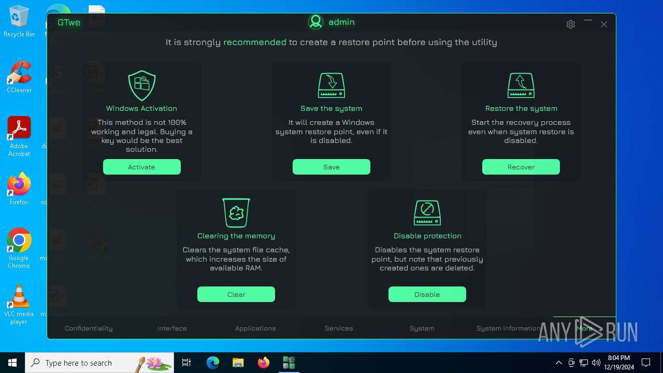Launch Microsoft Edge from the taskbar
The width and height of the screenshot is (663, 373).
213,363
